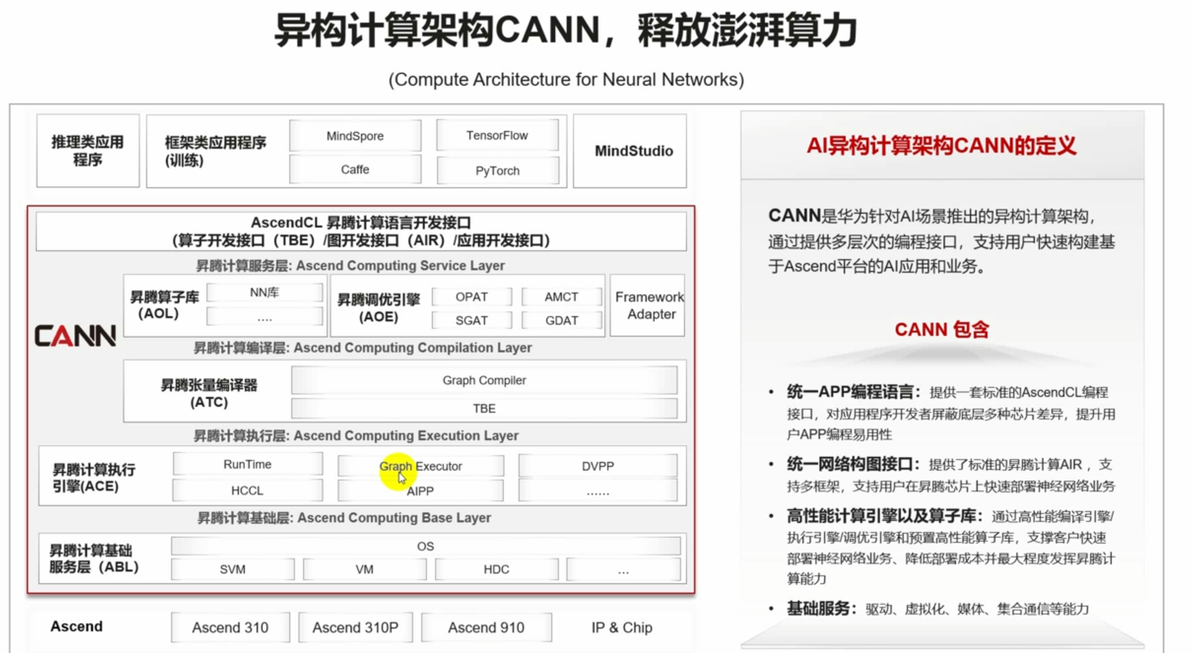Click the Graph Compiler bar
1192x653 pixels.
[x=484, y=380]
